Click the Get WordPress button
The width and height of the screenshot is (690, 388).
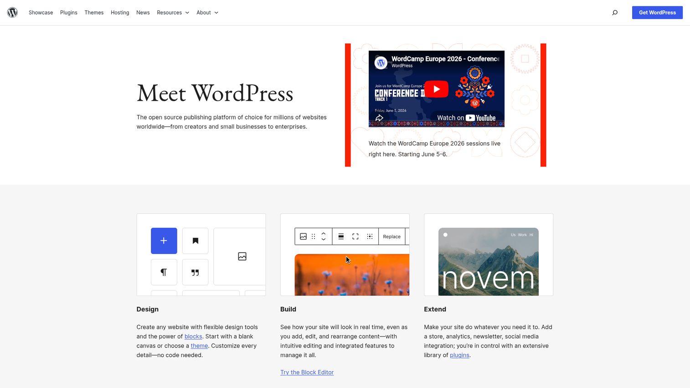pyautogui.click(x=657, y=12)
